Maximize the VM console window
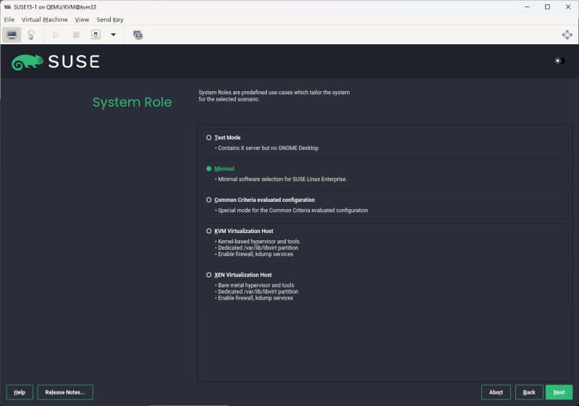 pos(547,7)
